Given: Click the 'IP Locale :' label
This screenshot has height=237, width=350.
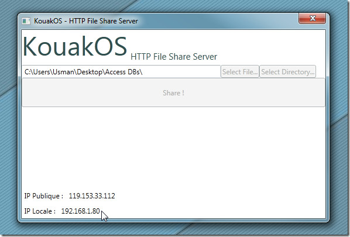Looking at the screenshot, I should (40, 211).
